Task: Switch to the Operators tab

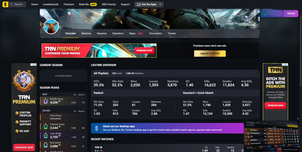Action: click(x=118, y=33)
